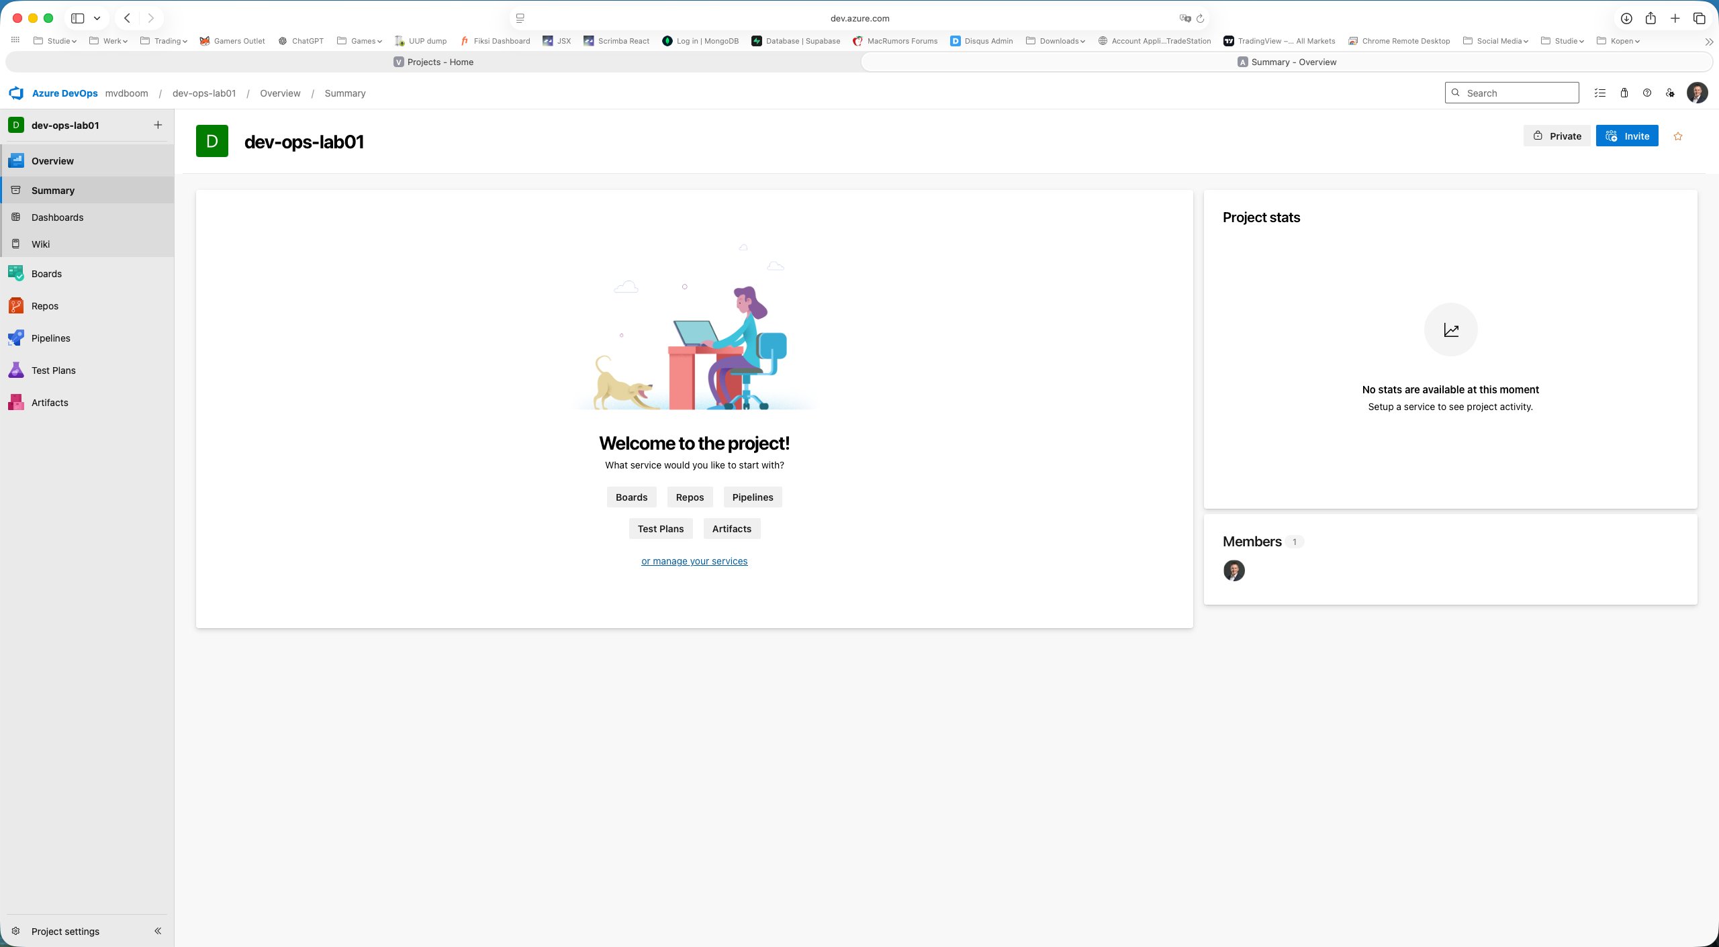Image resolution: width=1719 pixels, height=947 pixels.
Task: Expand the Safari sidebar dropdown arrow
Action: [x=97, y=18]
